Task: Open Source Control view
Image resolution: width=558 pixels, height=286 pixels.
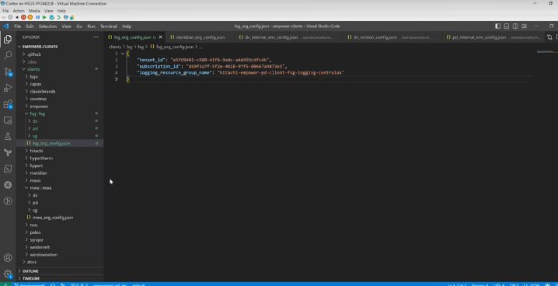Action: (x=8, y=71)
